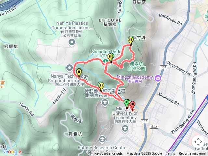
Task: Open the school pin above Ming Chi University
Action: [x=105, y=103]
